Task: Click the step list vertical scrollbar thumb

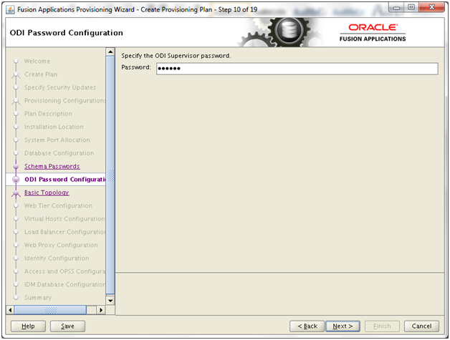Action: (x=110, y=175)
